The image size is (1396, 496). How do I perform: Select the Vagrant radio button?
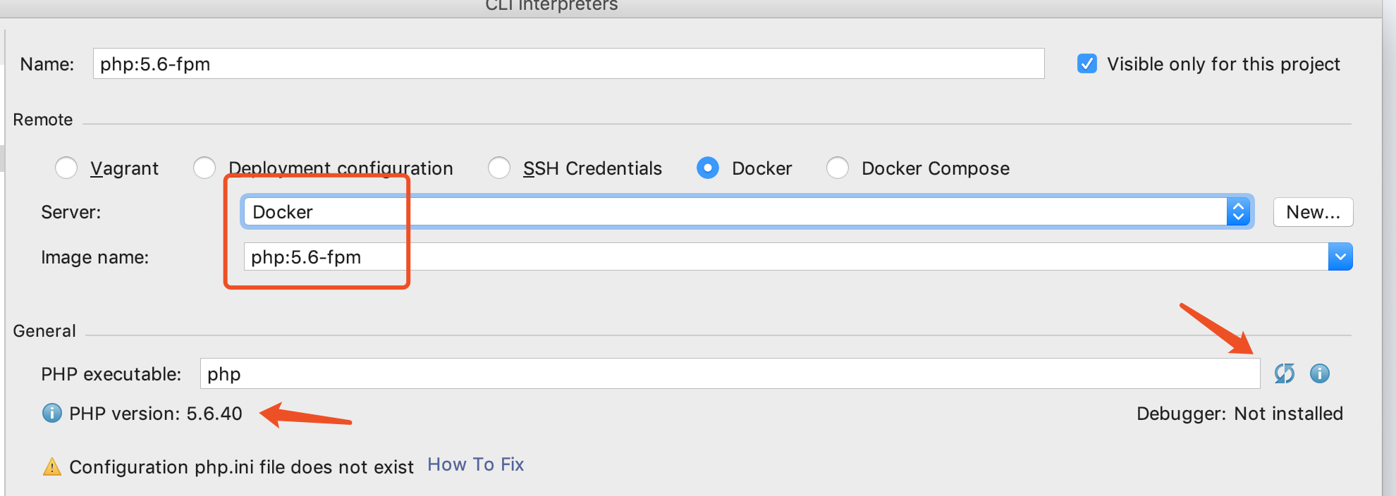[x=66, y=168]
